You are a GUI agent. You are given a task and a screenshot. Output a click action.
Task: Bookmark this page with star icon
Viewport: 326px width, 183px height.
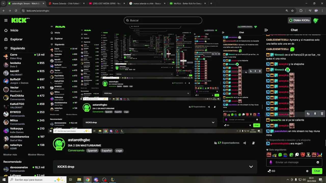[292, 11]
